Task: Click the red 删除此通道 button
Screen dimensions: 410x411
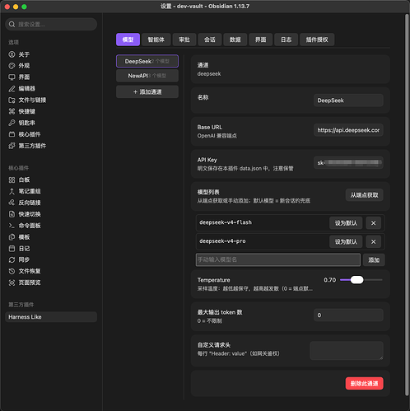Action: [x=364, y=383]
